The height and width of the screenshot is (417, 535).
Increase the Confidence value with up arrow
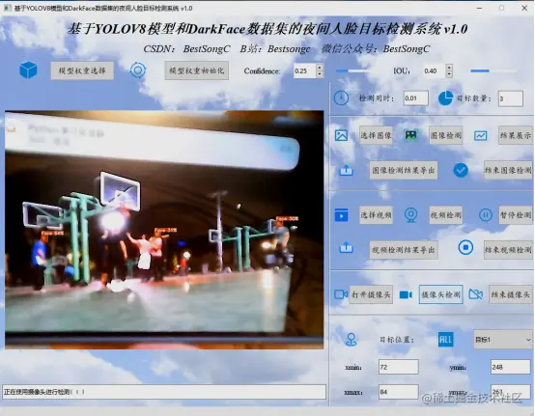click(320, 68)
